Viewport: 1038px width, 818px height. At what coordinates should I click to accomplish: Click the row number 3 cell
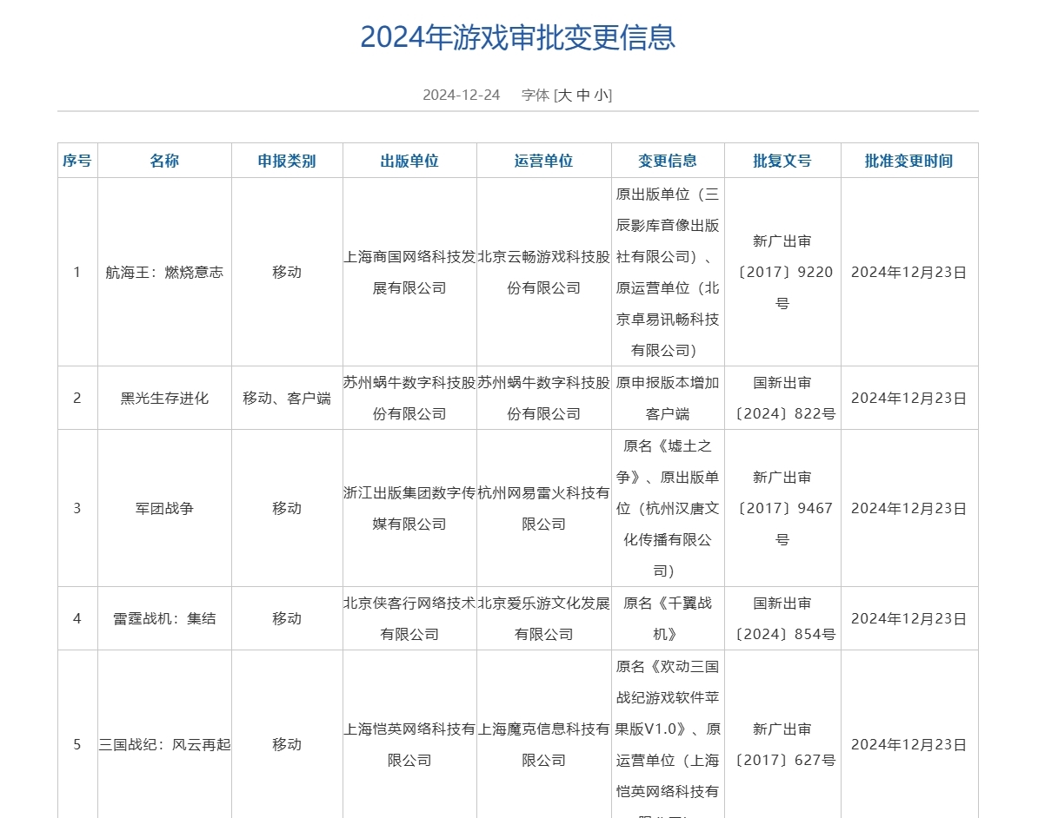pyautogui.click(x=77, y=509)
